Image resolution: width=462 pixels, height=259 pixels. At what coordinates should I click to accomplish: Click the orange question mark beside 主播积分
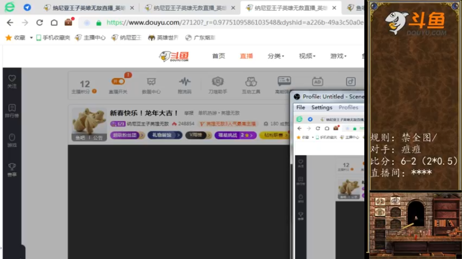pyautogui.click(x=94, y=92)
